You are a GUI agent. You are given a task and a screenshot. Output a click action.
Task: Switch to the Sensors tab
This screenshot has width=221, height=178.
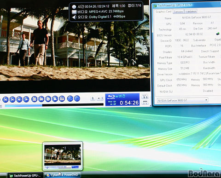[178, 11]
